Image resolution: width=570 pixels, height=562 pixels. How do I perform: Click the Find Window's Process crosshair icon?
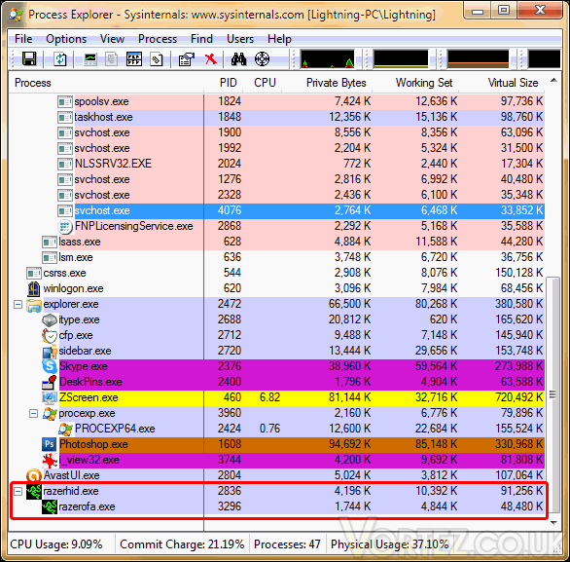tap(262, 58)
